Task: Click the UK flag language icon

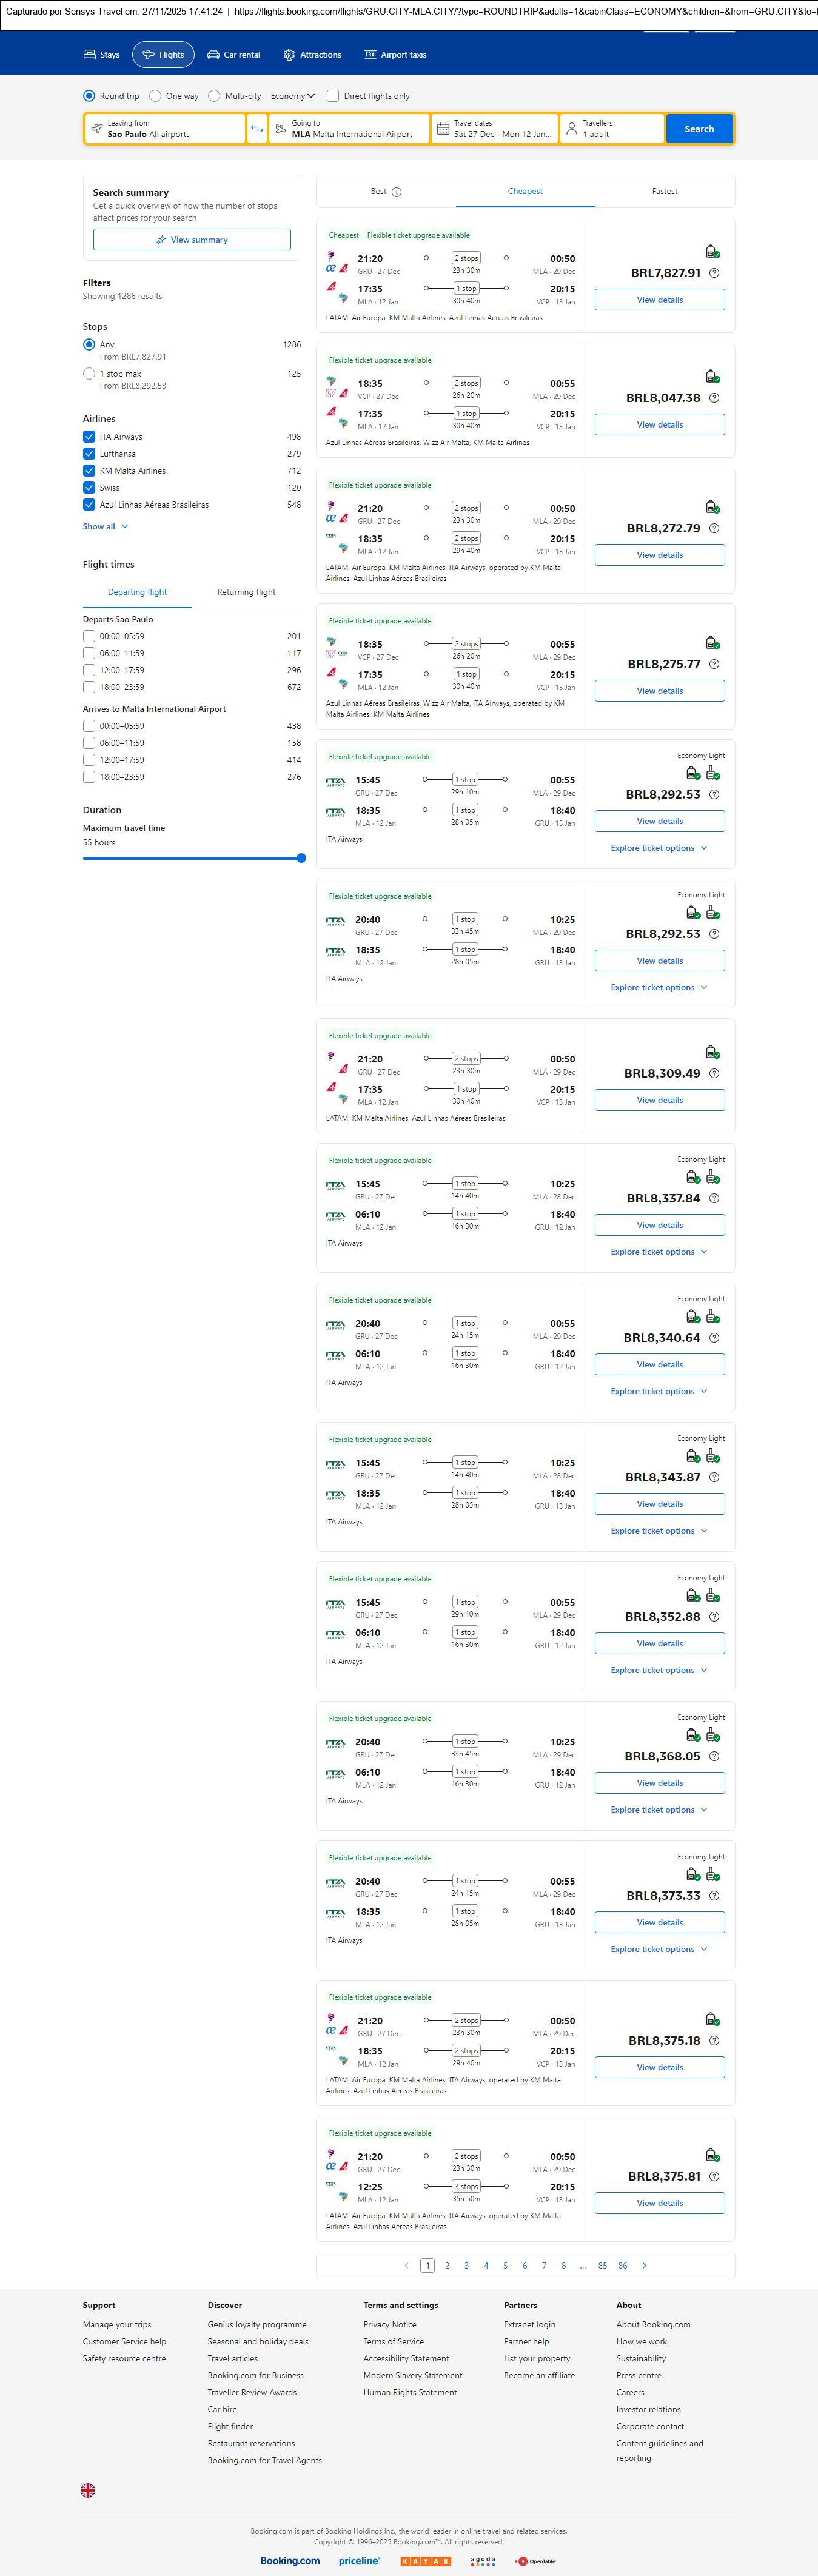Action: [88, 2489]
